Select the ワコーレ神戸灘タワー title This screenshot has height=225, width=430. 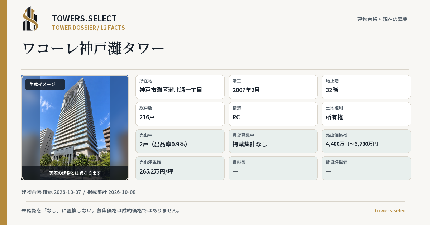click(x=94, y=48)
